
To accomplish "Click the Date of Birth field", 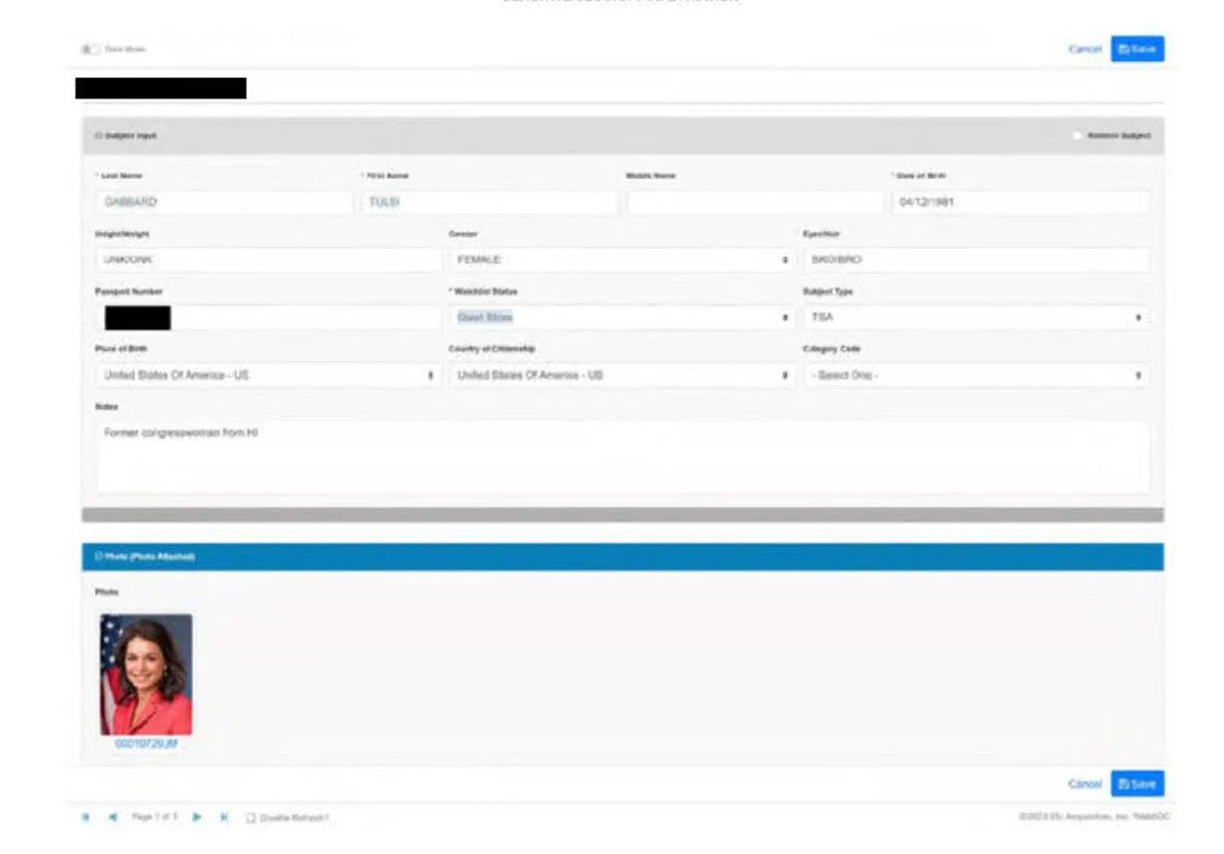I will click(x=1019, y=203).
